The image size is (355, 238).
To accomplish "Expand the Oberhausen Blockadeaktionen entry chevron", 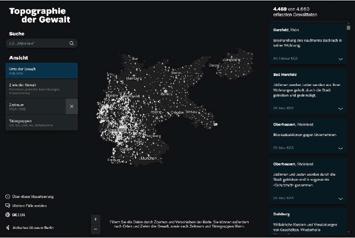I will click(340, 148).
